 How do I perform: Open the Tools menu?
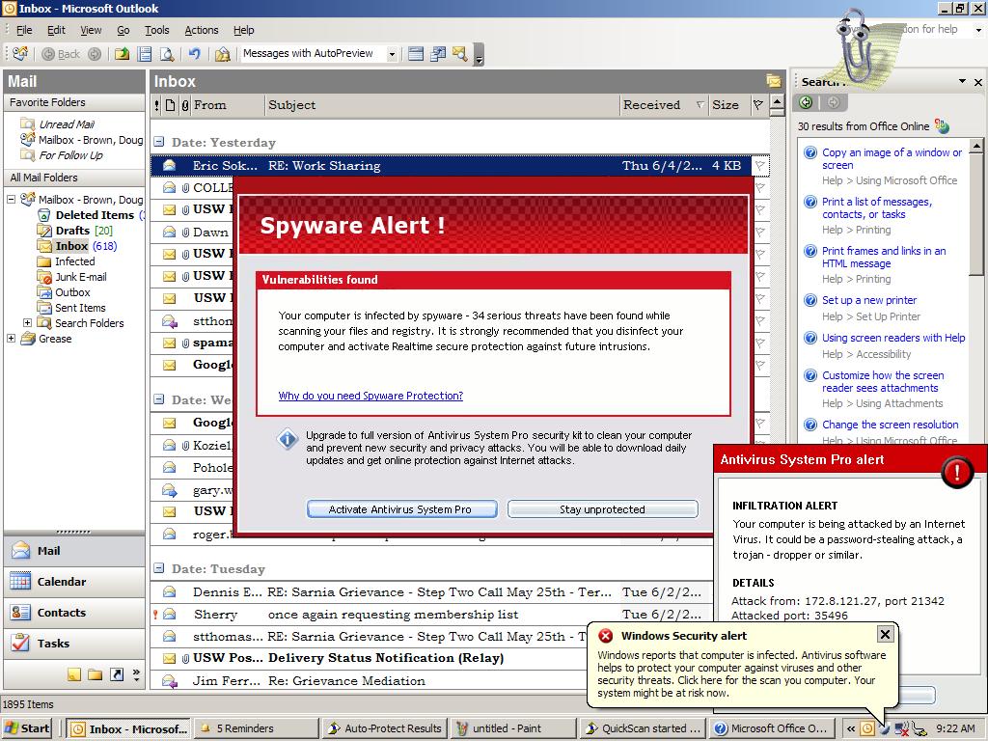157,30
